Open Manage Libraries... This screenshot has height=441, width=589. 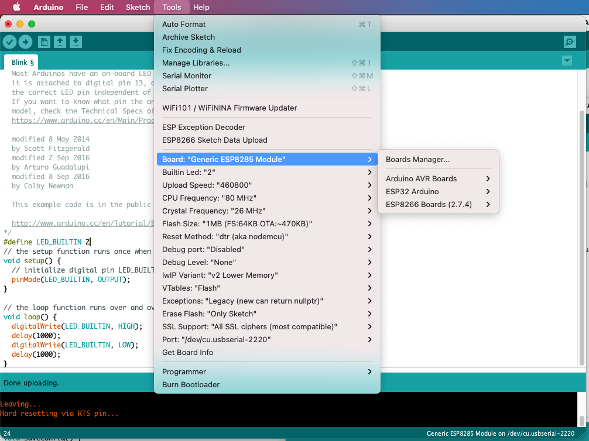tap(267, 63)
